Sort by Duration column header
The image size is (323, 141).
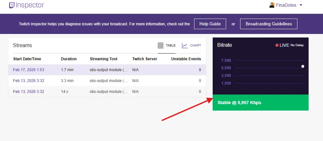69,59
